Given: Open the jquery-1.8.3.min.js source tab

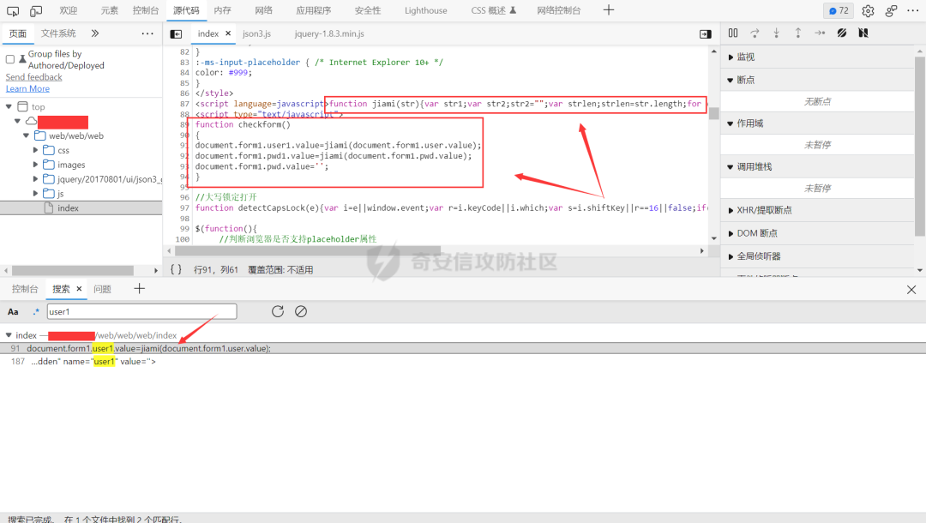Looking at the screenshot, I should click(329, 33).
